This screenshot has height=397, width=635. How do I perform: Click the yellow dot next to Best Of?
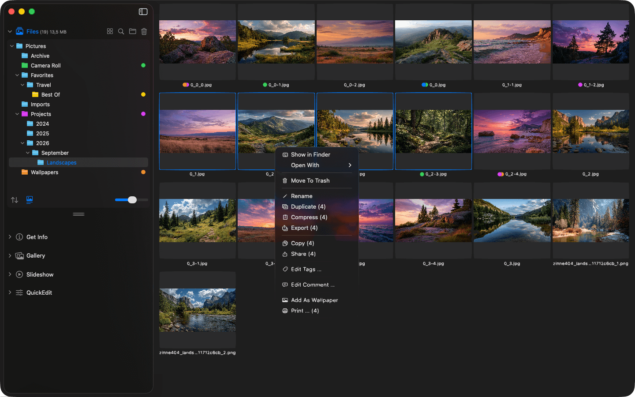143,94
